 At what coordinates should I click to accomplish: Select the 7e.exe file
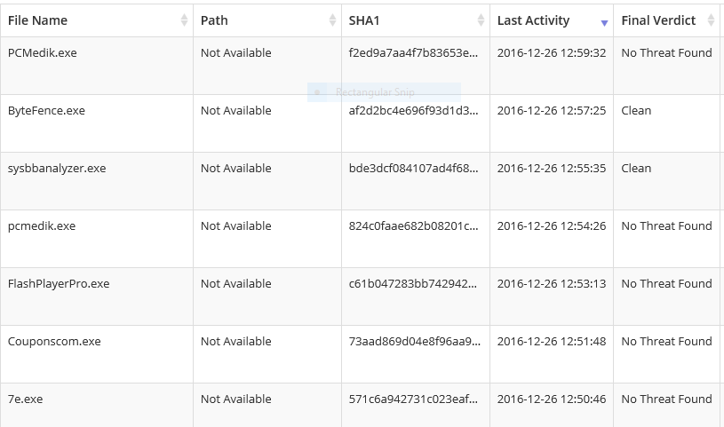pos(25,399)
